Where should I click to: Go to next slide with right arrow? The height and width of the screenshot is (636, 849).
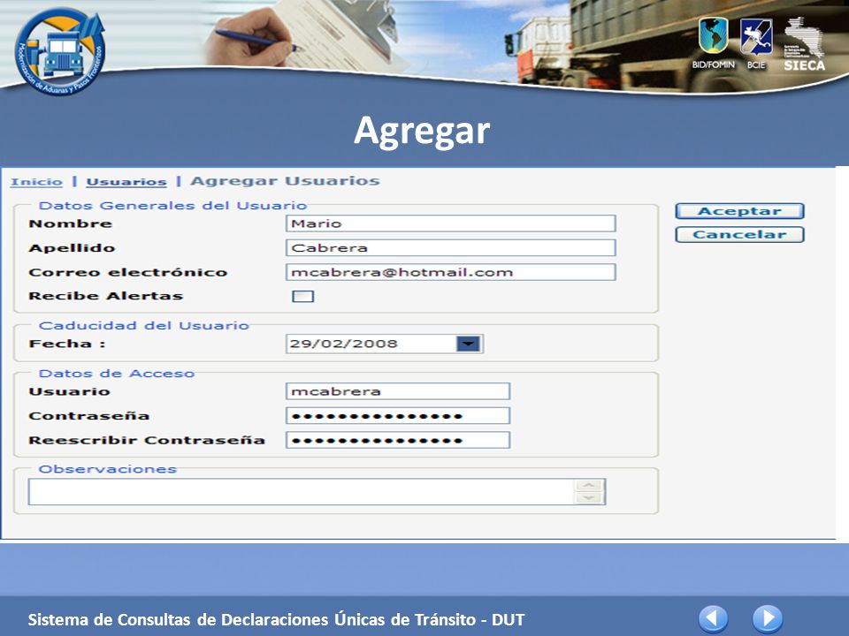pos(768,618)
